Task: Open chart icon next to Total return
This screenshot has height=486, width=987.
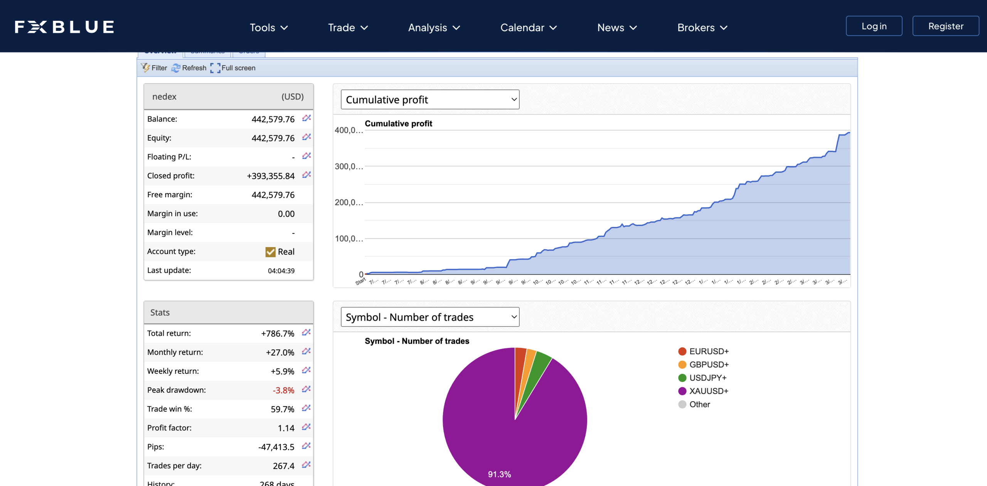Action: (x=307, y=333)
